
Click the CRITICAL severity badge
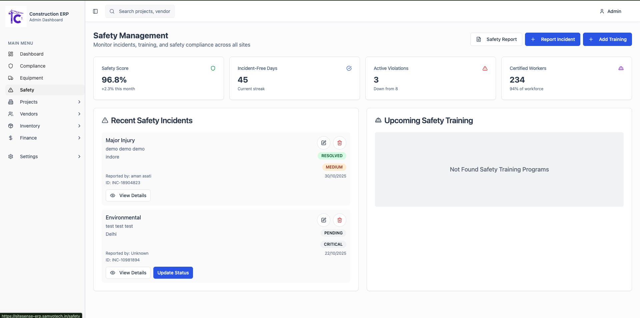pyautogui.click(x=333, y=244)
